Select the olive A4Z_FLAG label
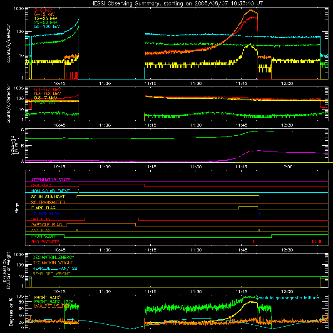This screenshot has height=333, width=333. click(x=41, y=230)
